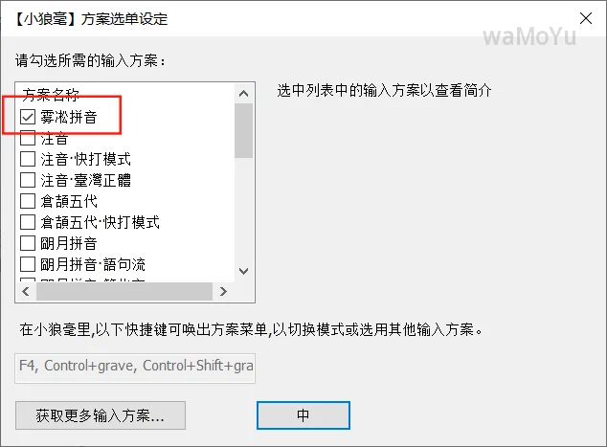Screen dimensions: 607x447
Task: Close the 方案选单设定 dialog
Action: click(586, 18)
